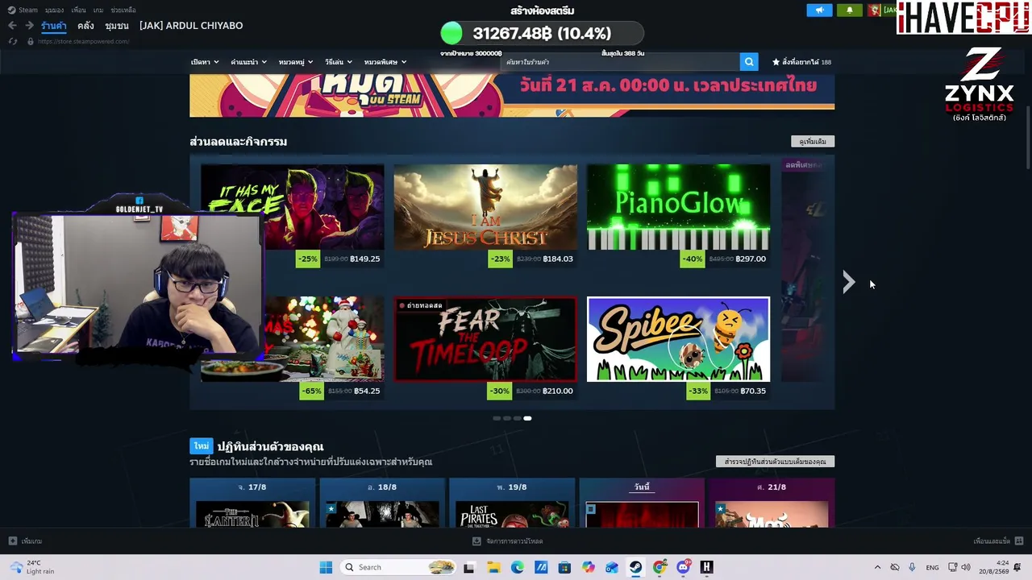The width and height of the screenshot is (1032, 580).
Task: Select the first carousel page dot
Action: [x=497, y=418]
